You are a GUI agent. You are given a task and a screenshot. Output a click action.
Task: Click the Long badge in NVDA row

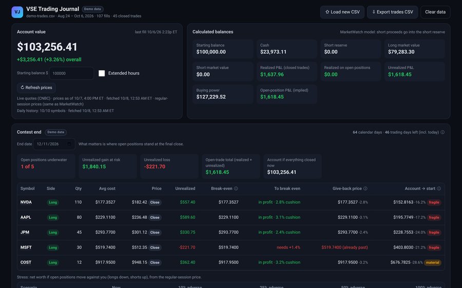pos(53,202)
